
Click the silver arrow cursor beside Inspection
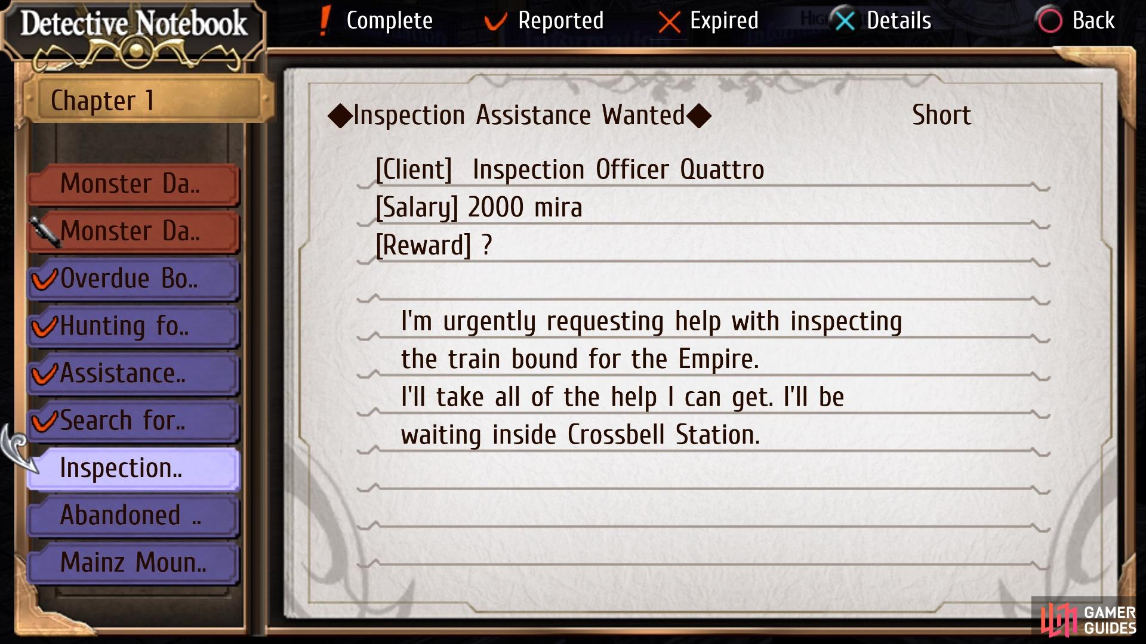19,447
